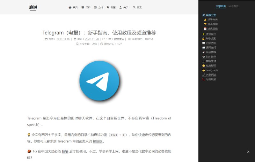This screenshot has height=162, width=255.
Task: Click the reading time 1:27
Action: [119, 44]
